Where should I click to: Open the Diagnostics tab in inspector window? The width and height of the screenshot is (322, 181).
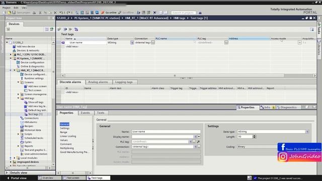click(288, 107)
